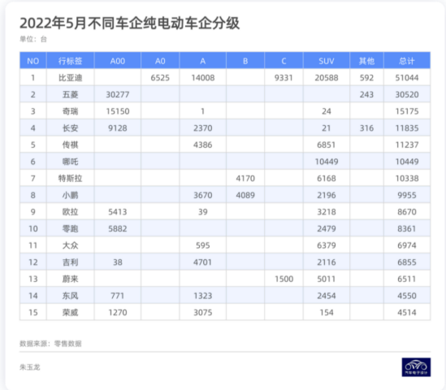This screenshot has height=390, width=446.
Task: Select the cell with value 10338
Action: pyautogui.click(x=407, y=179)
